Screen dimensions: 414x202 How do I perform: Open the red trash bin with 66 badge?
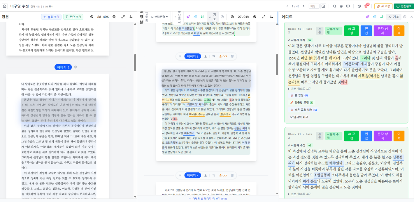(x=366, y=6)
